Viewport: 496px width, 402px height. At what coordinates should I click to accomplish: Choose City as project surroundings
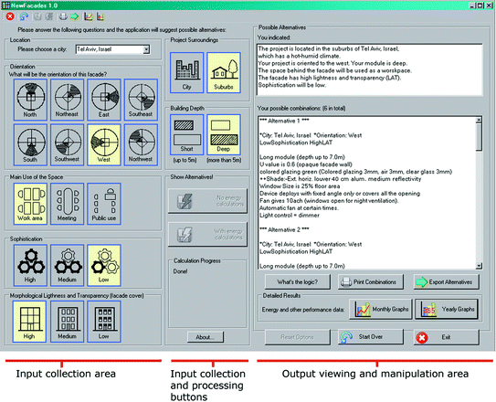[186, 73]
